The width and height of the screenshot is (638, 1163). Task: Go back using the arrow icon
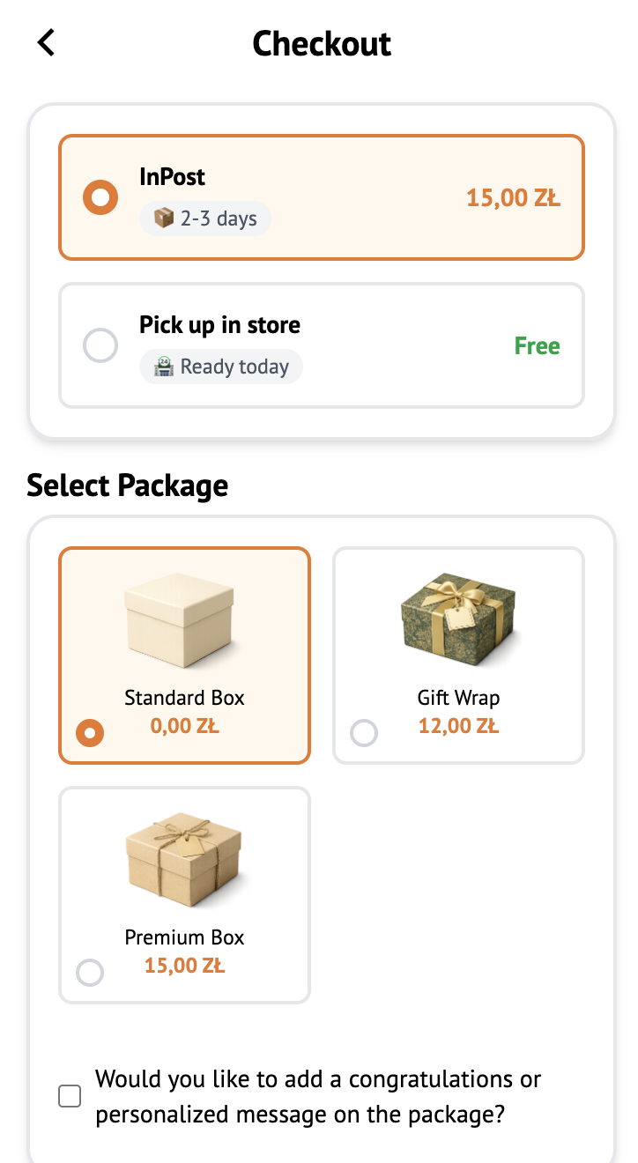point(46,42)
